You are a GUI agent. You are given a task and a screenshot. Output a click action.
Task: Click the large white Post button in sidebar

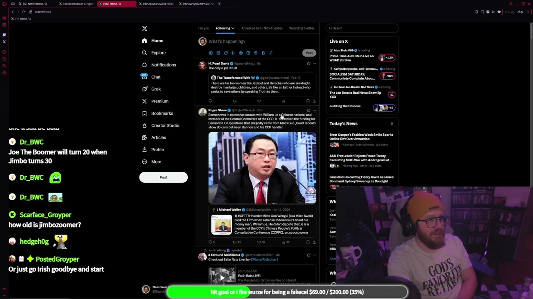tap(163, 177)
